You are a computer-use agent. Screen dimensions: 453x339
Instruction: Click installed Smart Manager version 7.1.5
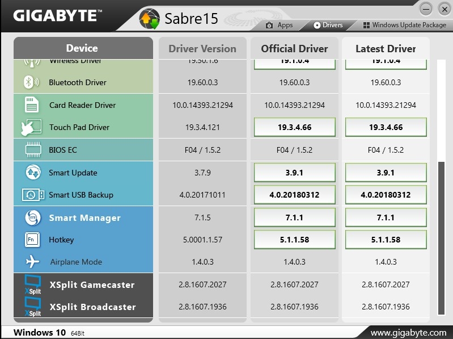tap(202, 217)
